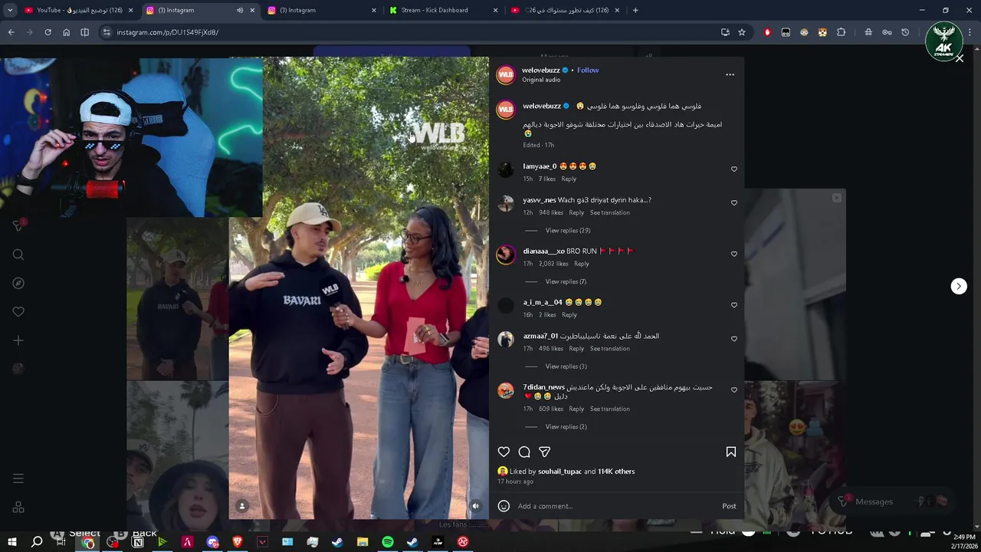View the 114K others who liked
981x552 pixels.
click(x=616, y=472)
